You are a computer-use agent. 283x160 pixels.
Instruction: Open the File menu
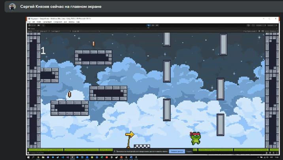pos(29,22)
